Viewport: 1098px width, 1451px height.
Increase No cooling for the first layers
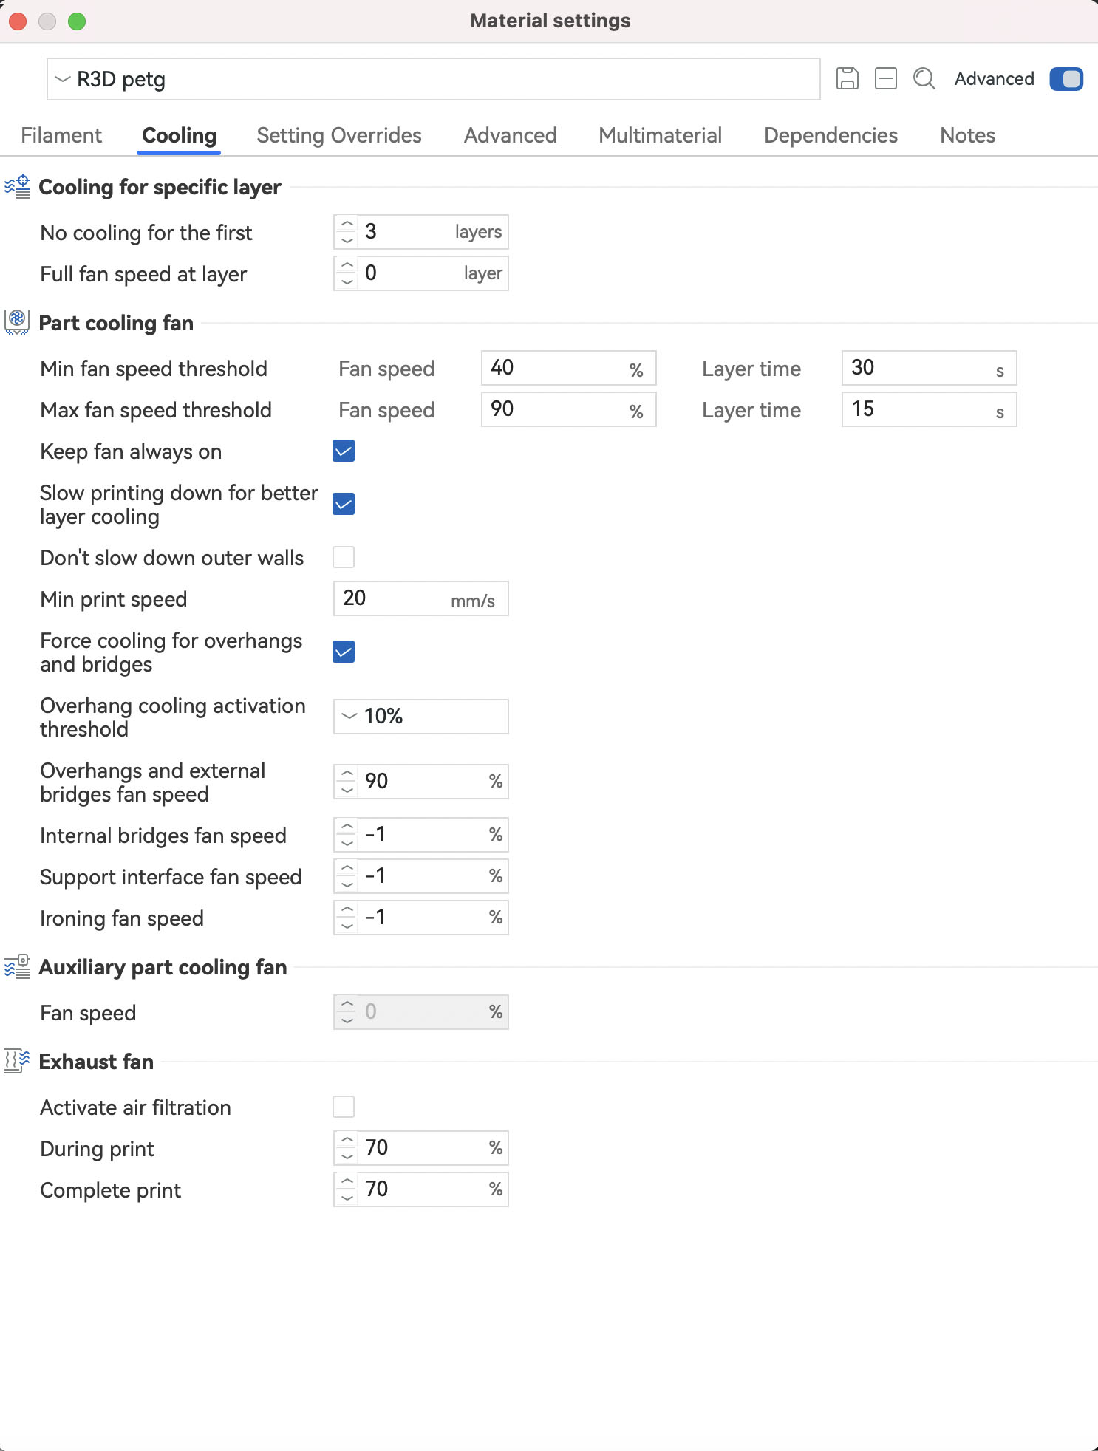(x=347, y=224)
